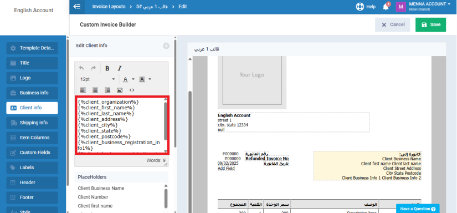Expand the background color dropdown arrow
The height and width of the screenshot is (213, 457).
coord(150,79)
